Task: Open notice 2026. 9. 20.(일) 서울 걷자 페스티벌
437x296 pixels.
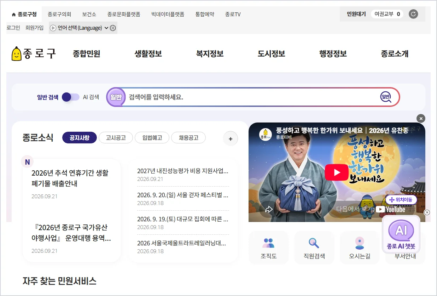Action: coord(183,195)
